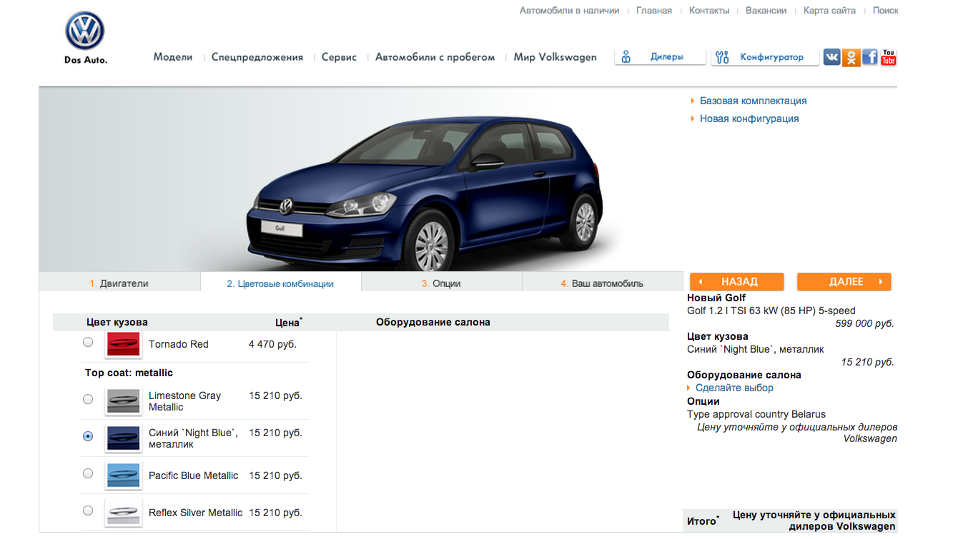Click Type approval country Belarus text

[x=756, y=414]
